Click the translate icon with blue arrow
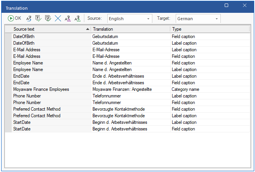255x172 pixels. point(29,18)
